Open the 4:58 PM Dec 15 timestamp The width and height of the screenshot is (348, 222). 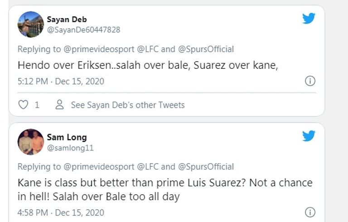pos(61,212)
